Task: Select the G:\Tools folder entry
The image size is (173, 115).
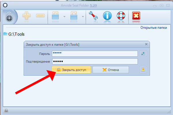Action: pyautogui.click(x=14, y=34)
